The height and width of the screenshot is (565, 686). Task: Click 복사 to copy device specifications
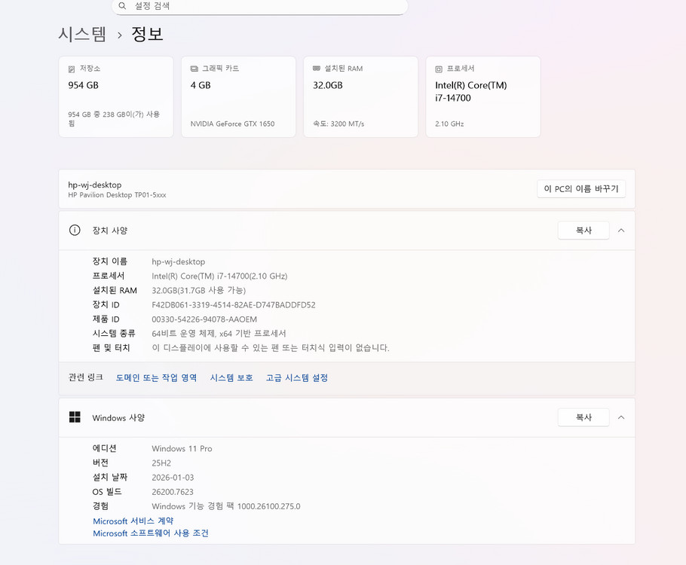pyautogui.click(x=583, y=231)
